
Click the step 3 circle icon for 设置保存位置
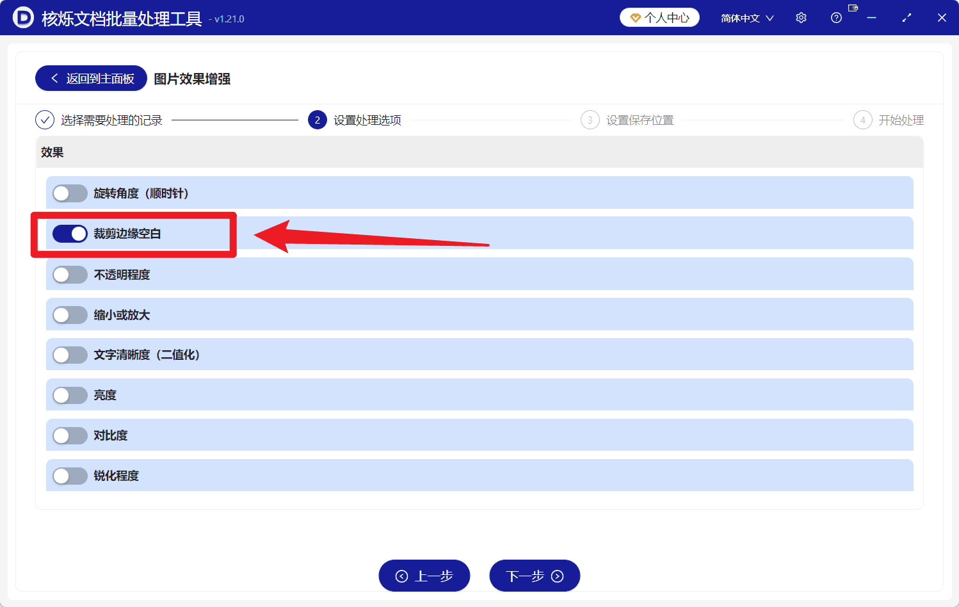[x=590, y=120]
